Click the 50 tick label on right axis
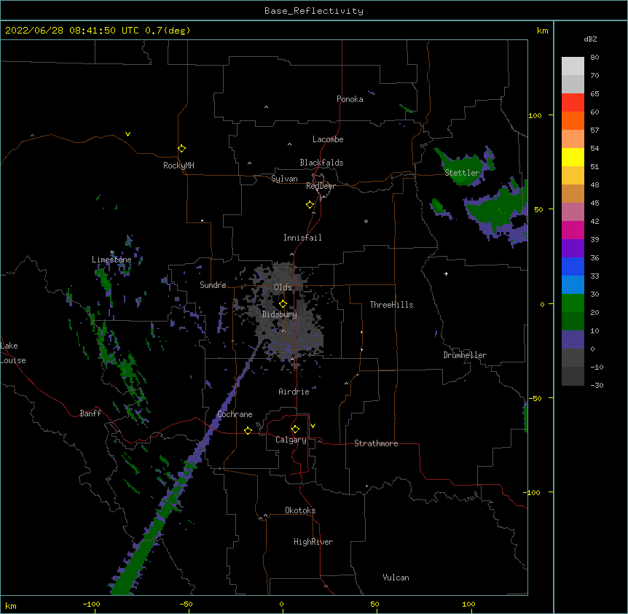This screenshot has height=614, width=628. (x=538, y=209)
